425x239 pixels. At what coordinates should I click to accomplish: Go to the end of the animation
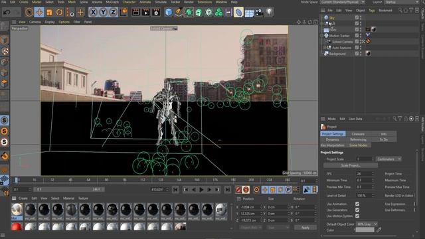(x=227, y=190)
